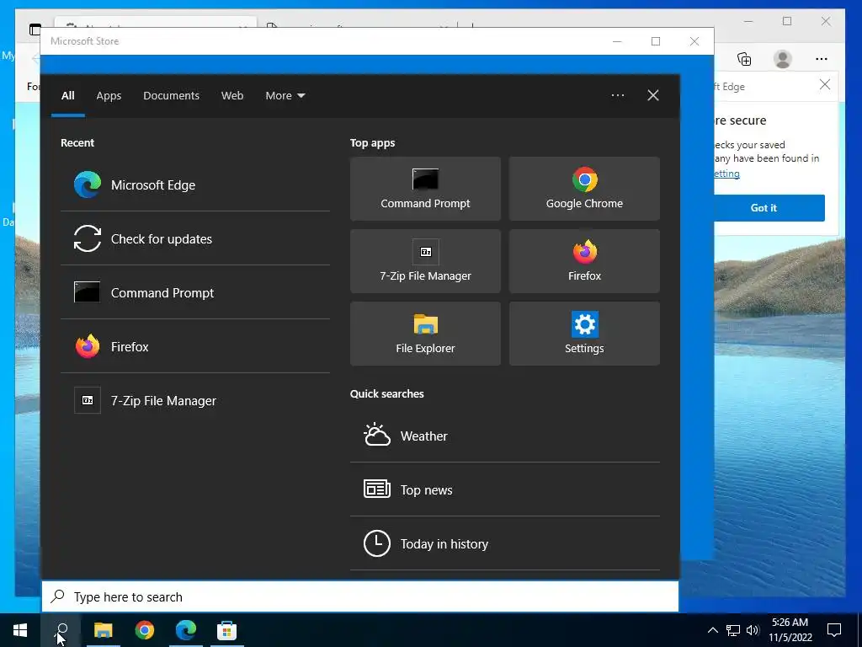Switch to the Apps search tab
862x647 pixels.
pos(109,96)
